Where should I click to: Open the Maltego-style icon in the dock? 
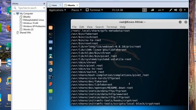(x=51, y=77)
